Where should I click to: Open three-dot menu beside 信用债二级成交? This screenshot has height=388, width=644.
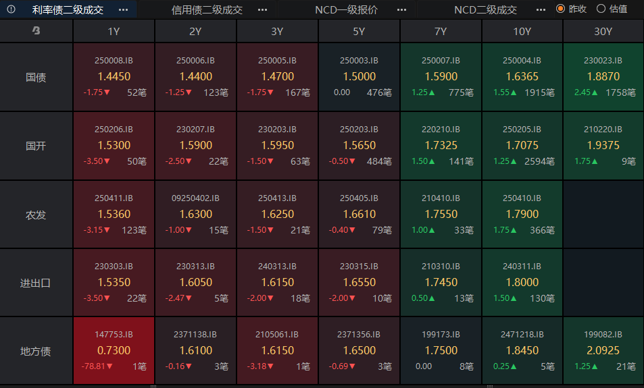pos(262,9)
